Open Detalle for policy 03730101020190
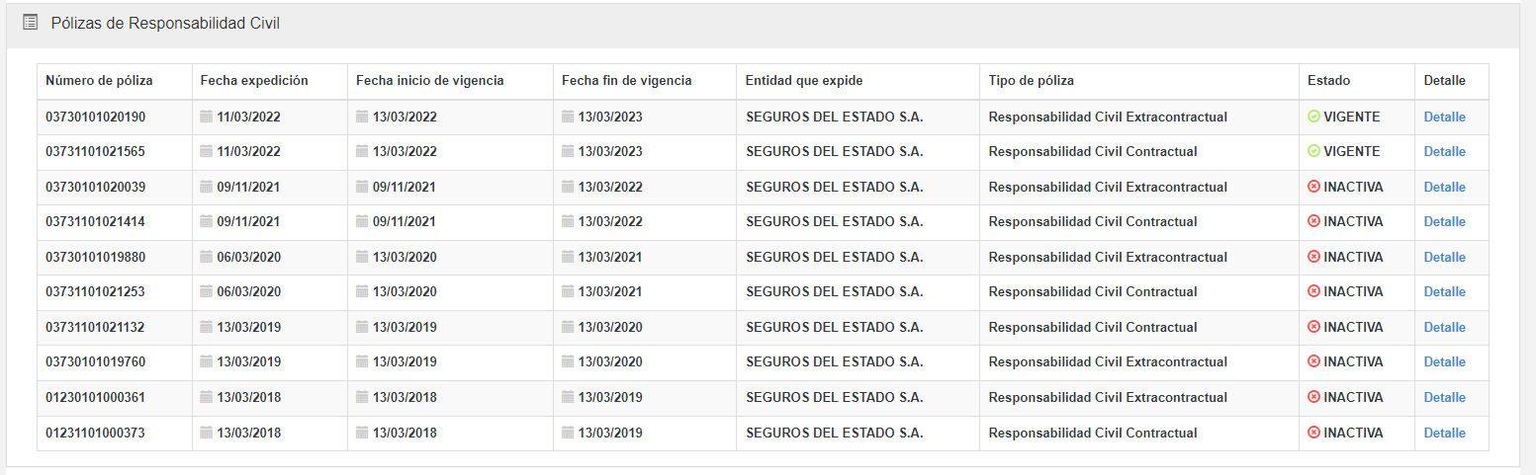The width and height of the screenshot is (1536, 475). pos(1444,117)
